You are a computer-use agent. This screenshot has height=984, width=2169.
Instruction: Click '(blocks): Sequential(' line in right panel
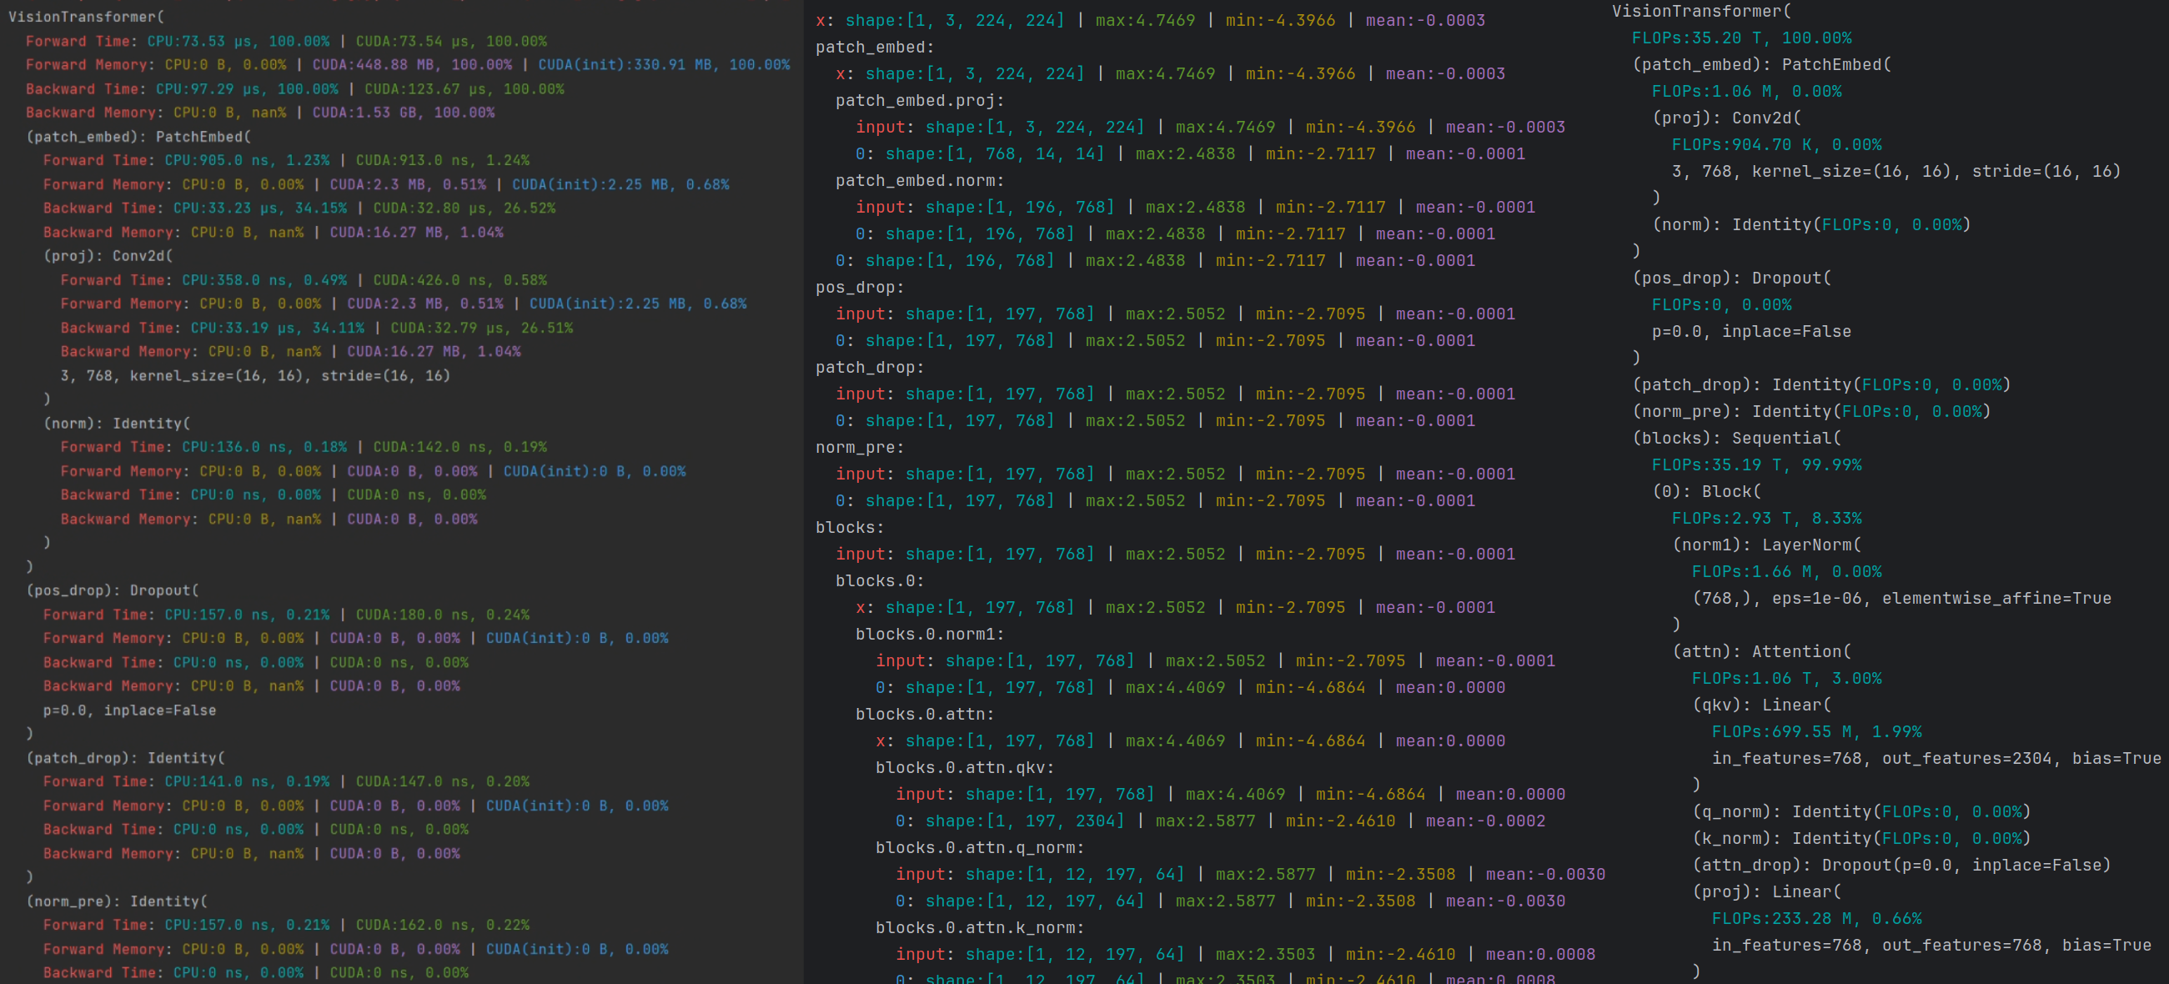tap(1736, 438)
